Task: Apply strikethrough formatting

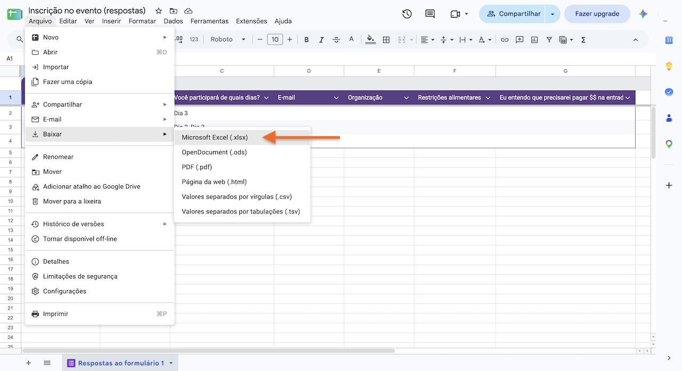Action: coord(336,39)
